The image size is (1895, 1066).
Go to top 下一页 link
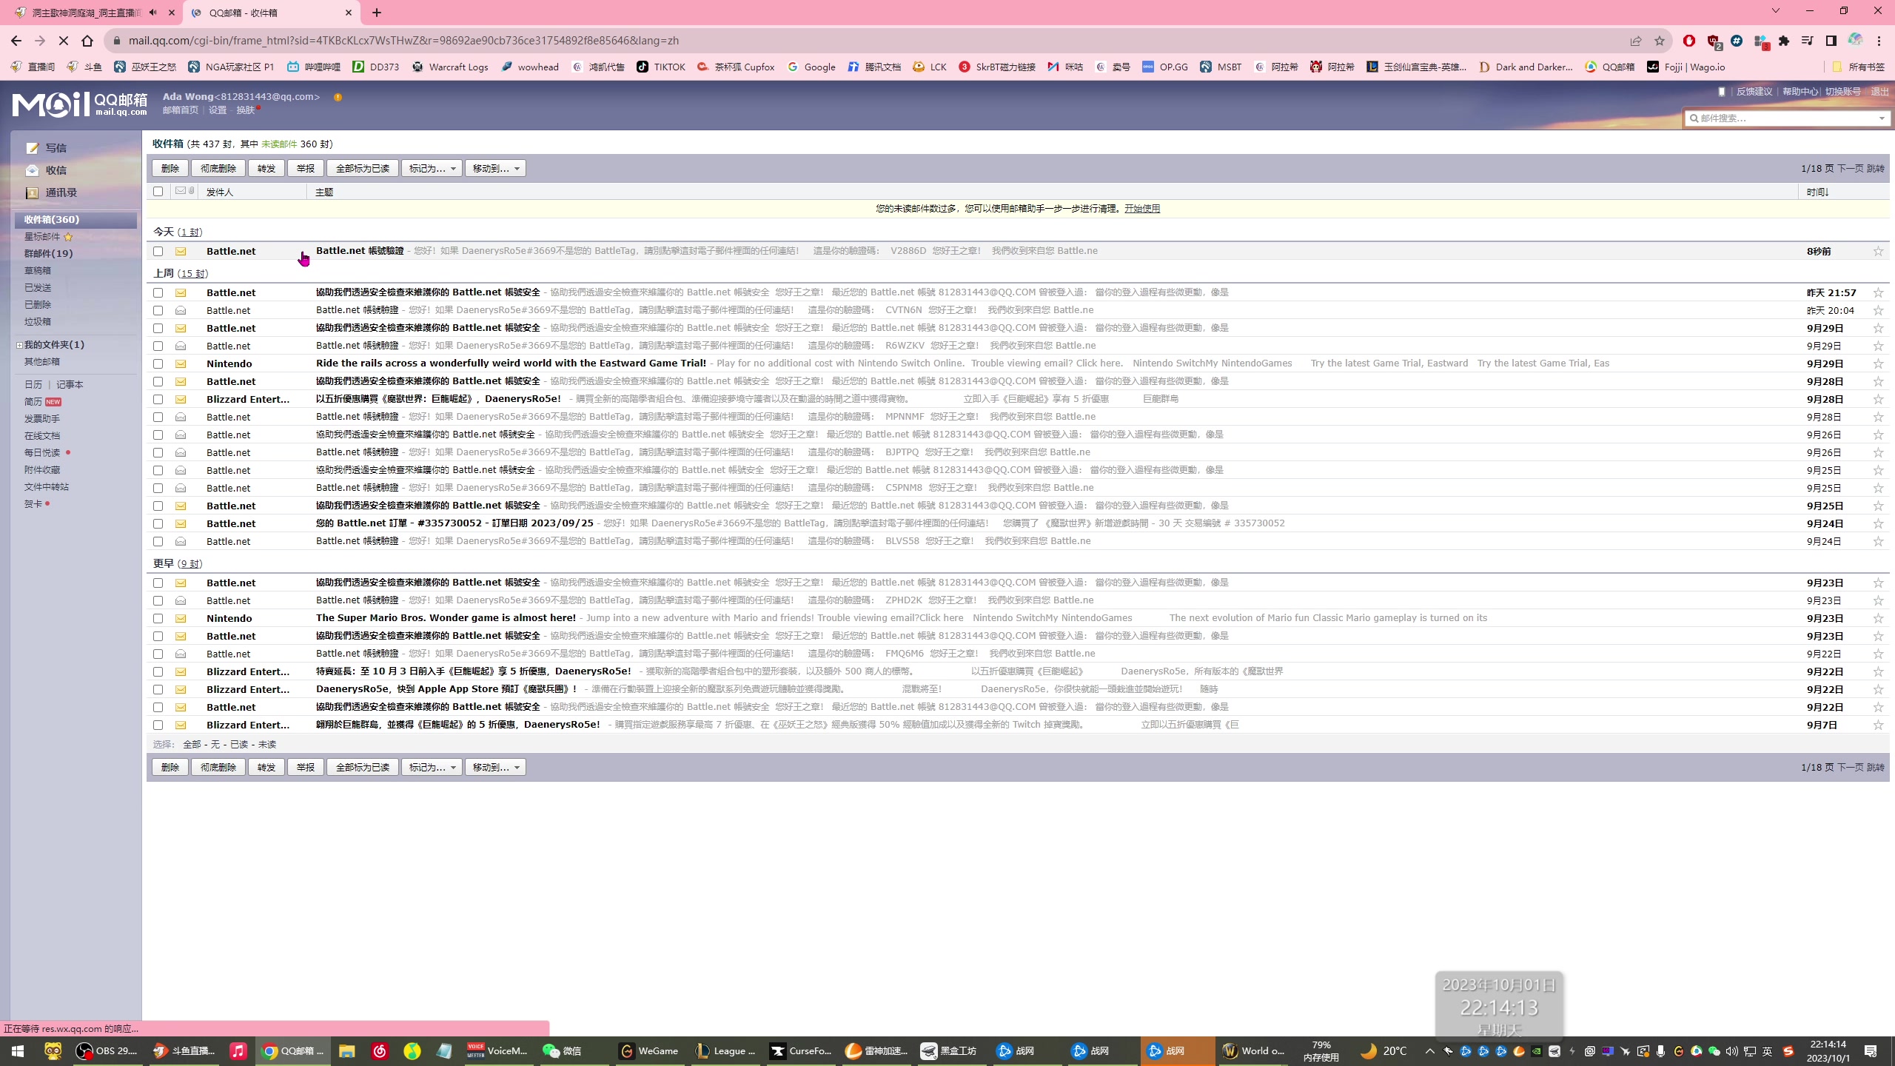(x=1851, y=169)
